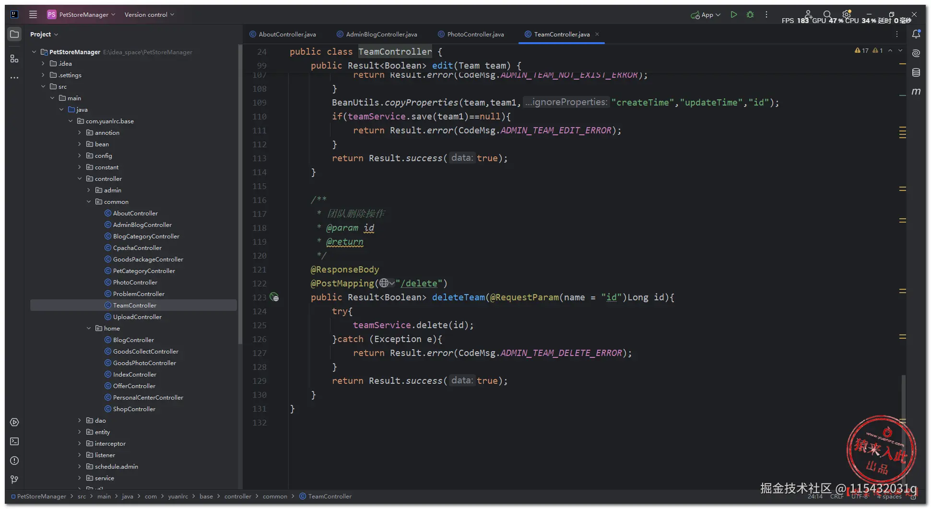Click the warnings count indicator 17
Image resolution: width=931 pixels, height=509 pixels.
(x=861, y=50)
